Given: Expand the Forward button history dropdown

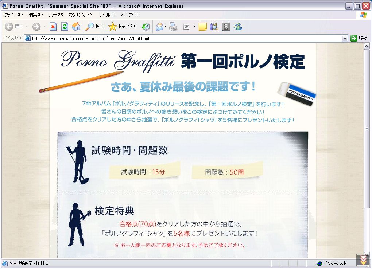Looking at the screenshot, I should 44,27.
